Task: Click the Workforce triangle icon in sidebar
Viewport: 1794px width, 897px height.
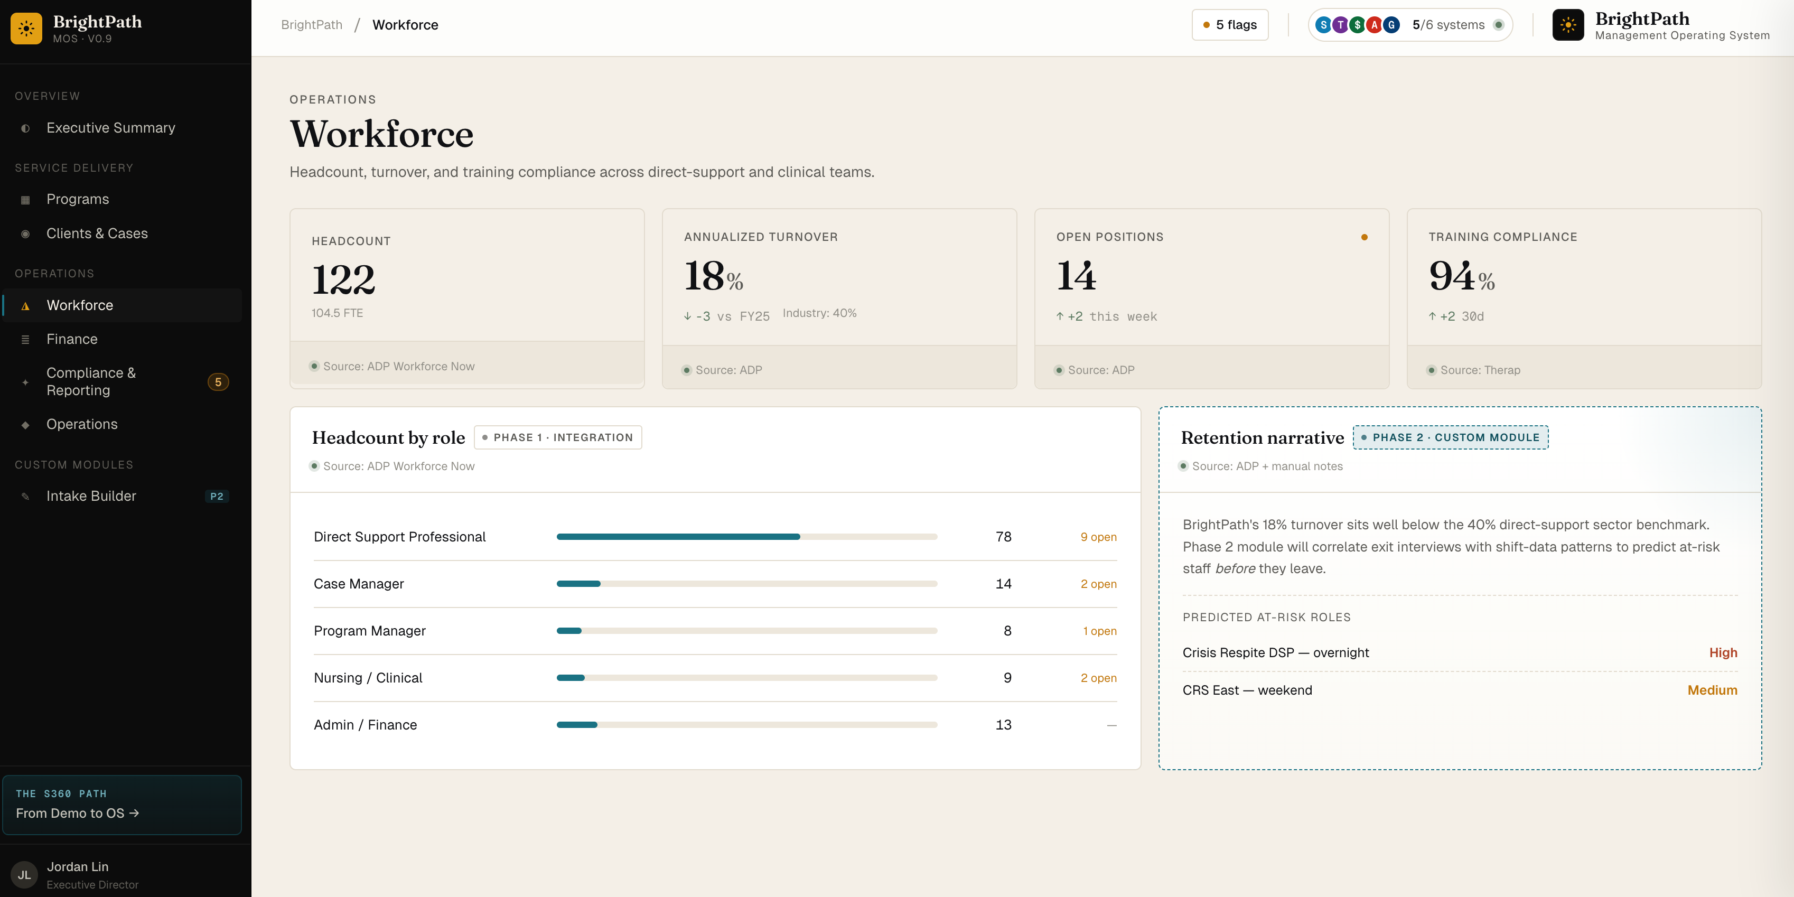Action: [x=25, y=306]
